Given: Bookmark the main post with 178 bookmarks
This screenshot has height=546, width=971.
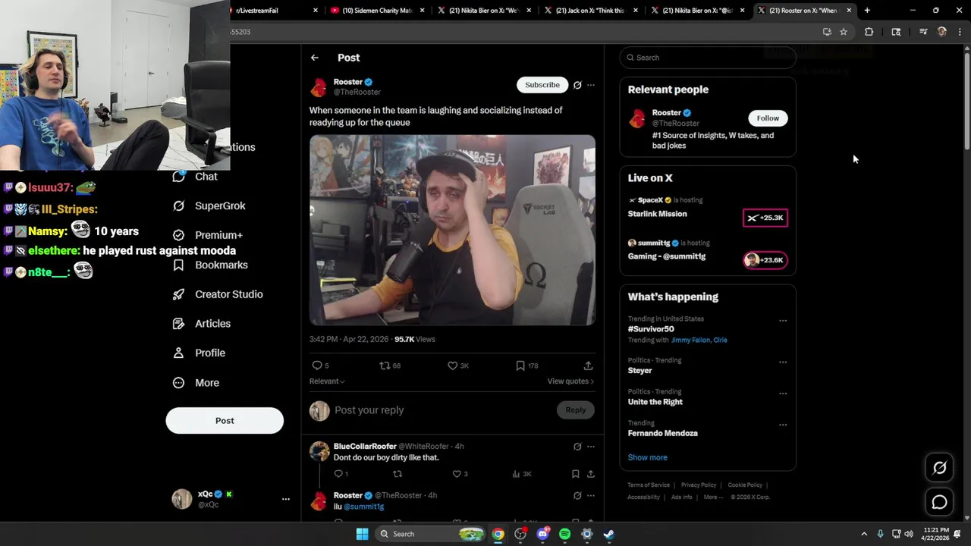Looking at the screenshot, I should 520,366.
